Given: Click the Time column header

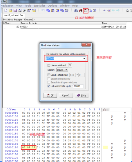Looking at the screenshot, I should 104,23.
